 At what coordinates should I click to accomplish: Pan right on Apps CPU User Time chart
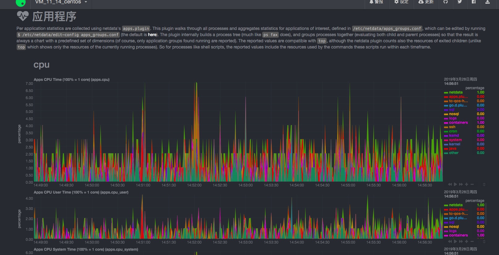(x=461, y=241)
